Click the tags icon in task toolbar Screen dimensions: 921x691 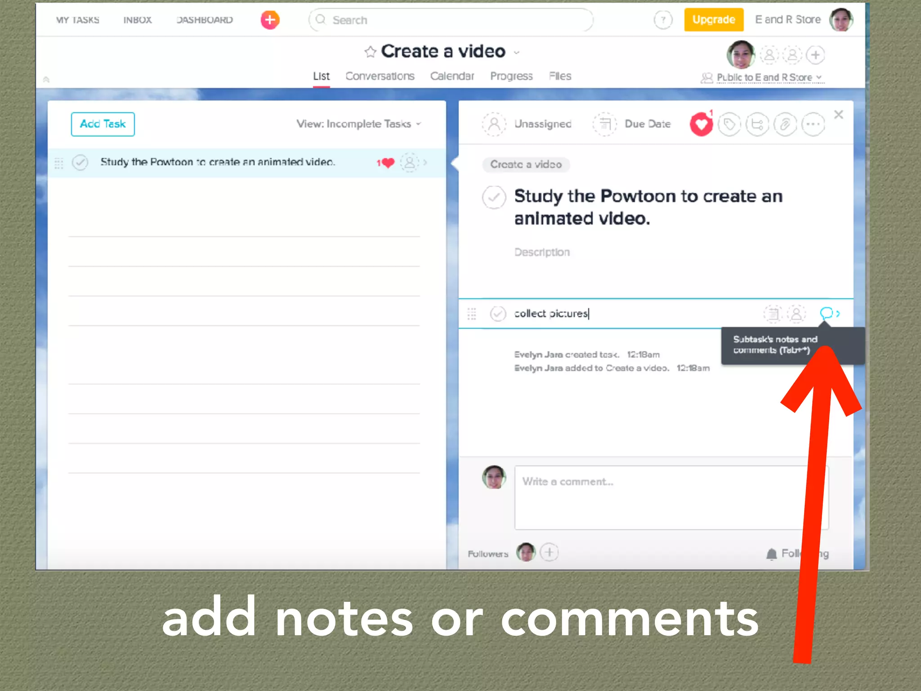pyautogui.click(x=729, y=124)
